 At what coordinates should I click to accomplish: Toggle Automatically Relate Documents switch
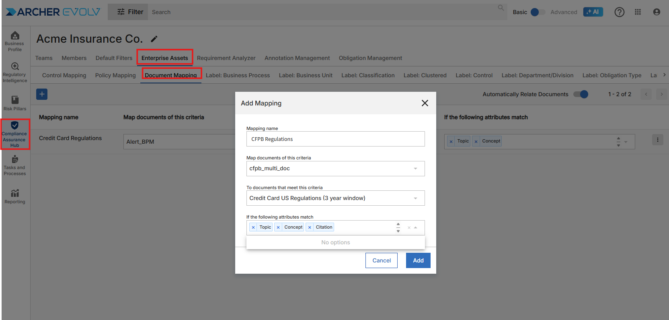(x=581, y=94)
